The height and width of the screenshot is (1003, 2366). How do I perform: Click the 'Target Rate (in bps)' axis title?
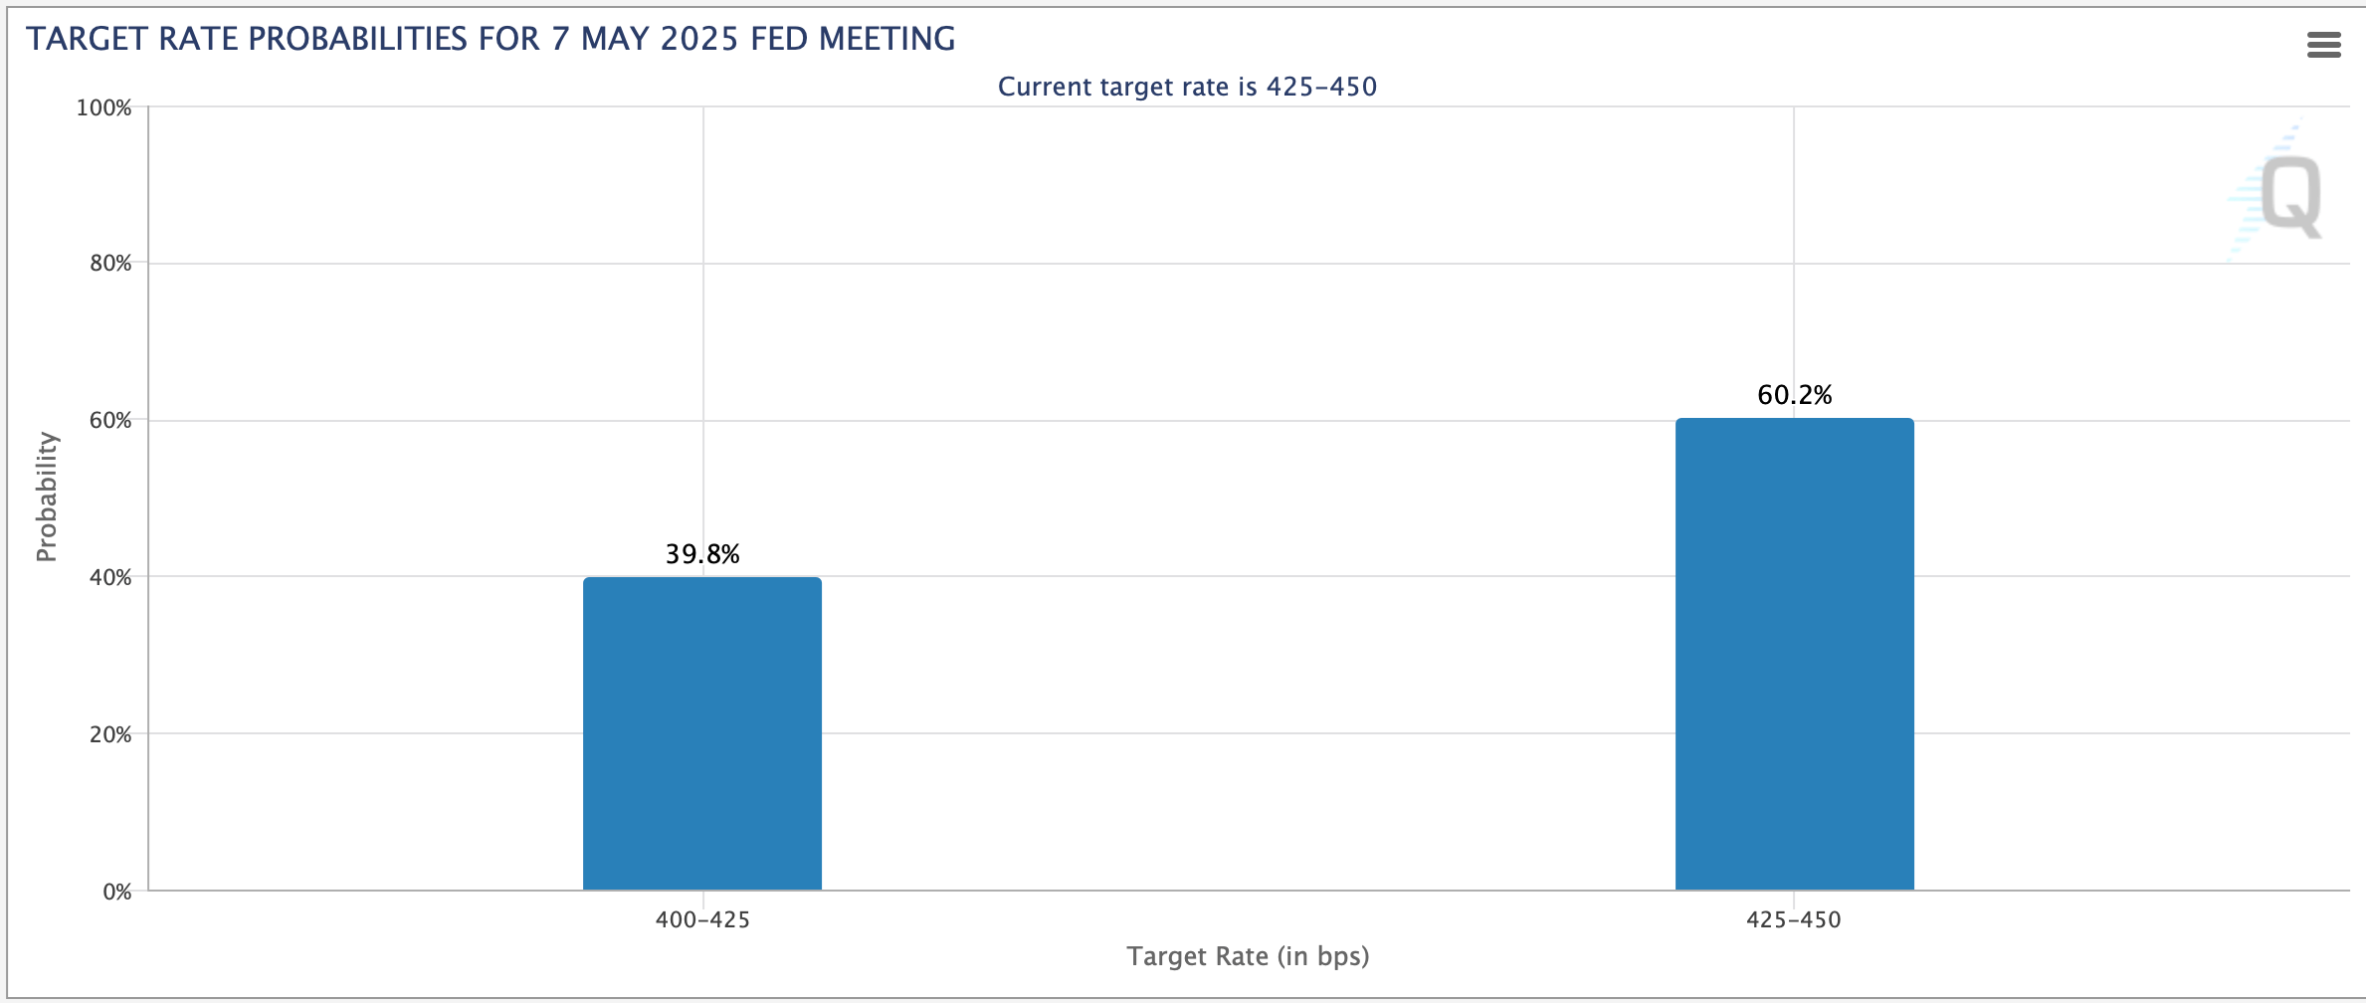(1248, 957)
